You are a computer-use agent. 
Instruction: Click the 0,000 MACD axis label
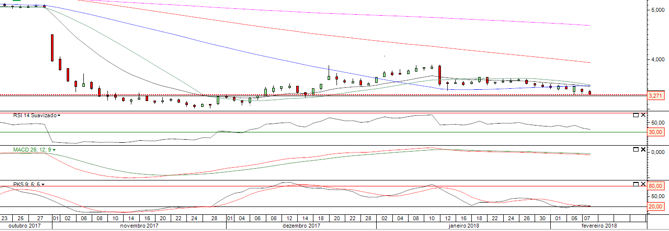tap(657, 153)
